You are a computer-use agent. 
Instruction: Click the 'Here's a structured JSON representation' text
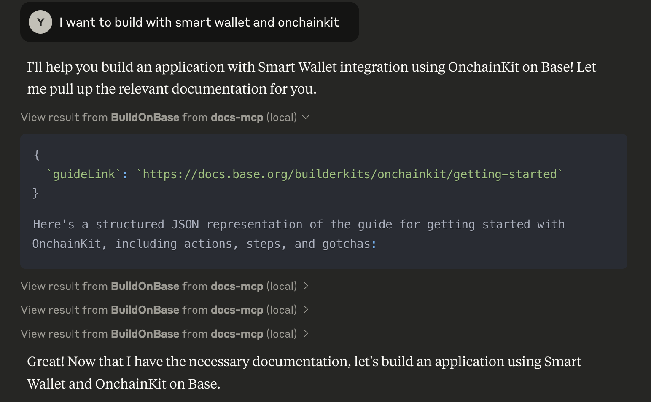tap(299, 234)
